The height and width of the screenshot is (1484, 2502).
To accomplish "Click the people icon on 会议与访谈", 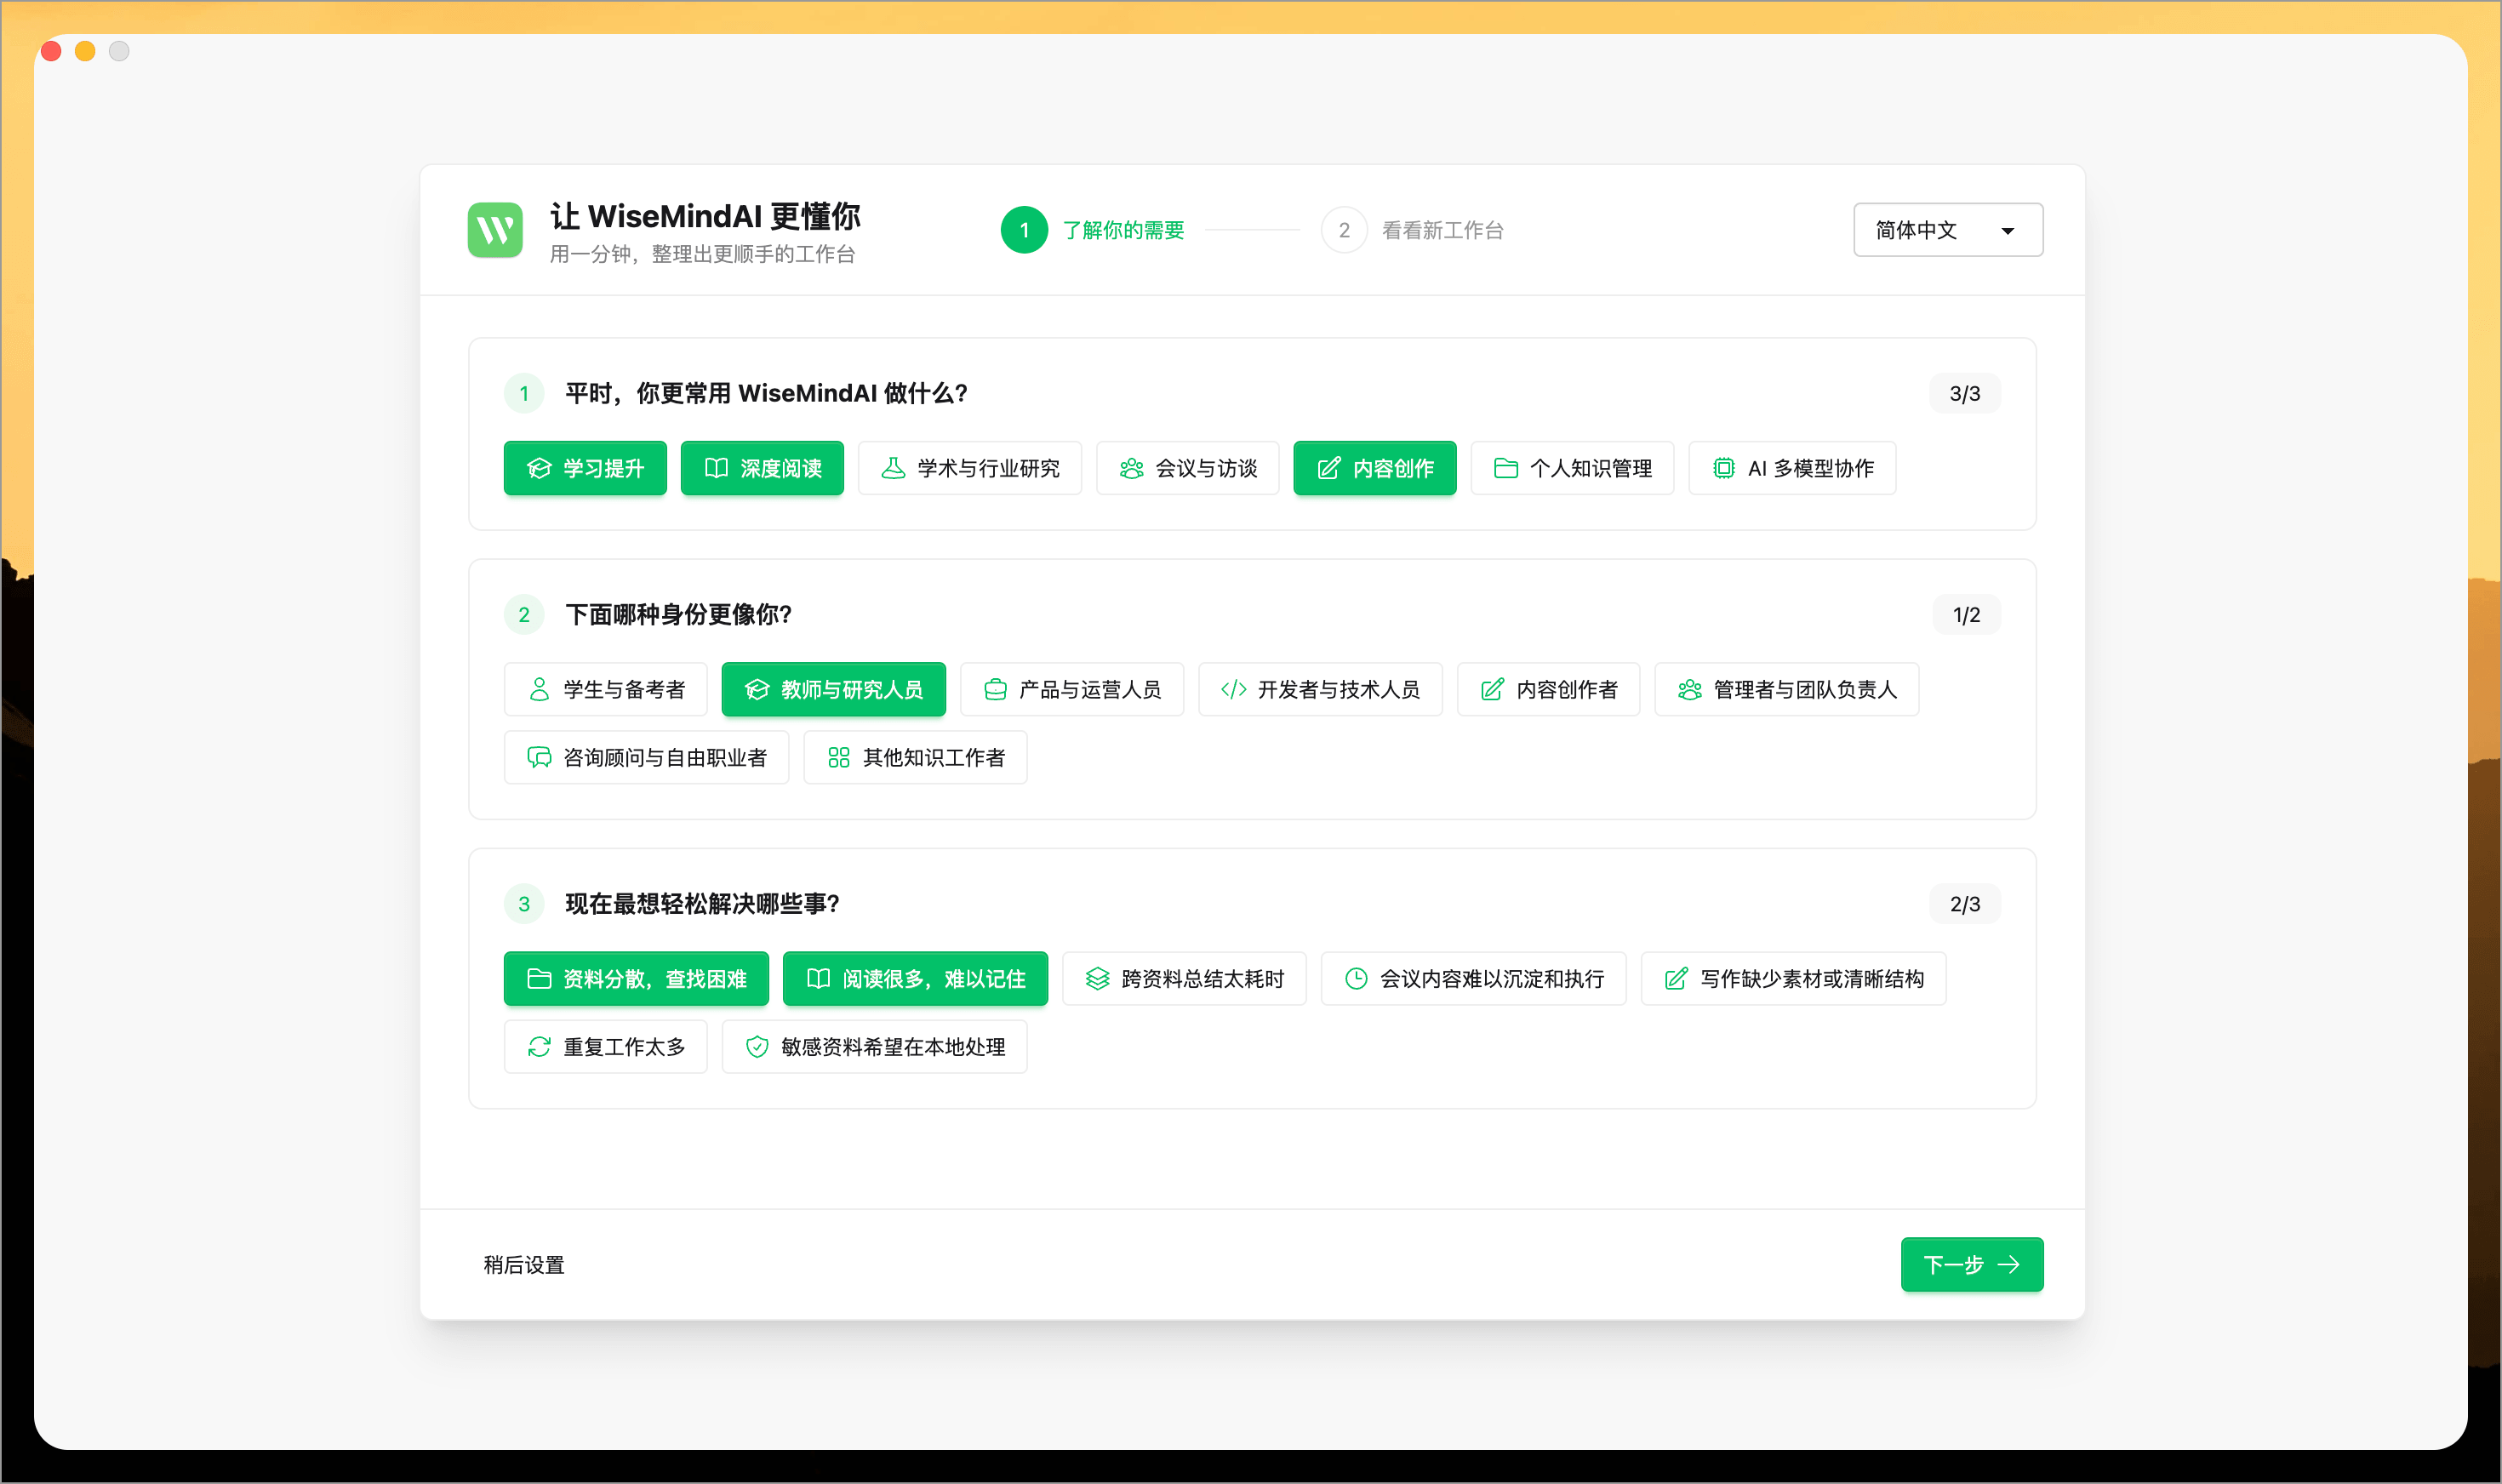I will (1131, 468).
